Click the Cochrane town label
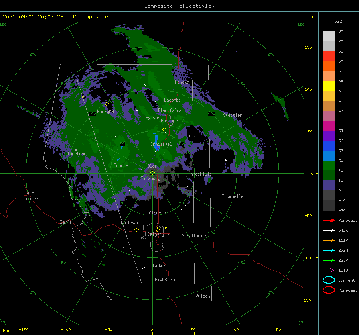The image size is (359, 335). click(x=130, y=223)
